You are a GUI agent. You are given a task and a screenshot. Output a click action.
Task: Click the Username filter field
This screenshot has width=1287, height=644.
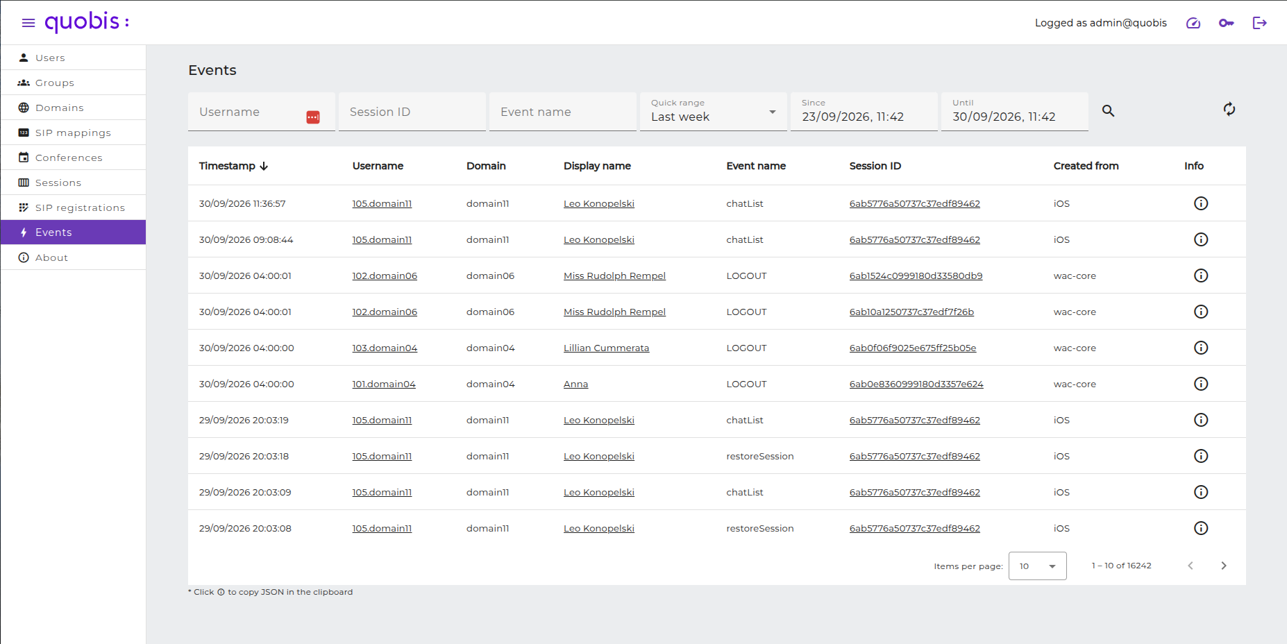(x=262, y=112)
